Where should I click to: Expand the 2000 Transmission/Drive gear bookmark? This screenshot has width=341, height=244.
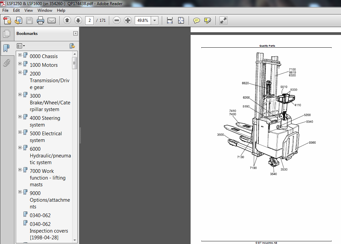point(20,72)
